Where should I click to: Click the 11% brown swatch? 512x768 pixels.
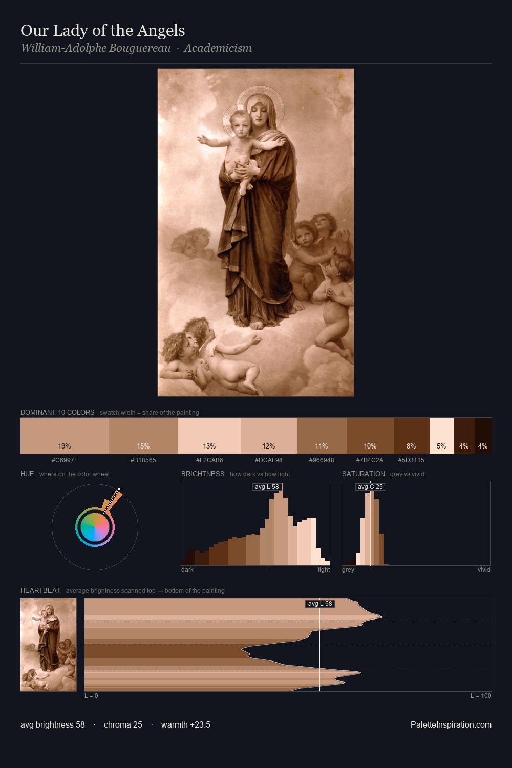322,436
